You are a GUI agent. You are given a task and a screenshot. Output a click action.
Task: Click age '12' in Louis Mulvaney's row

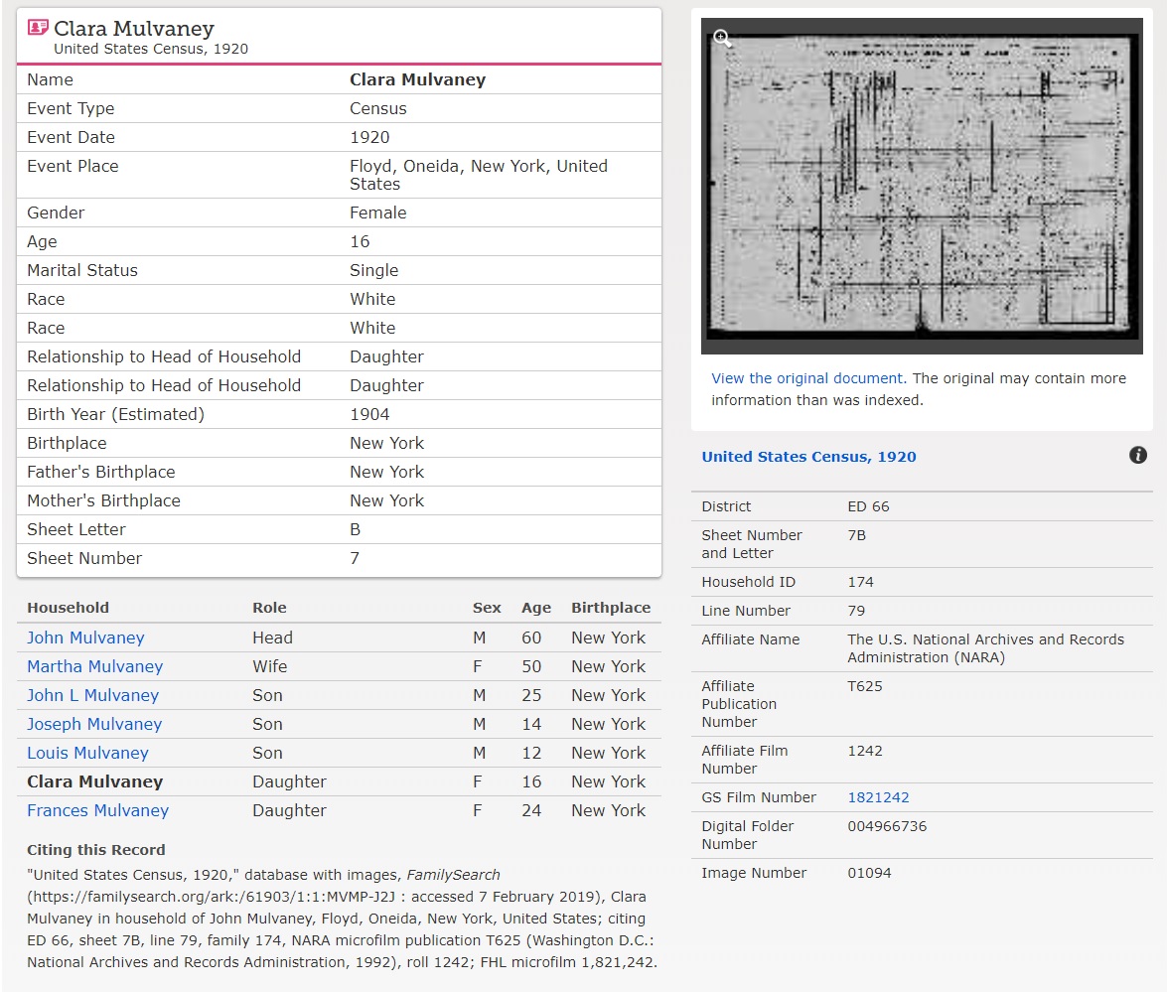click(531, 753)
